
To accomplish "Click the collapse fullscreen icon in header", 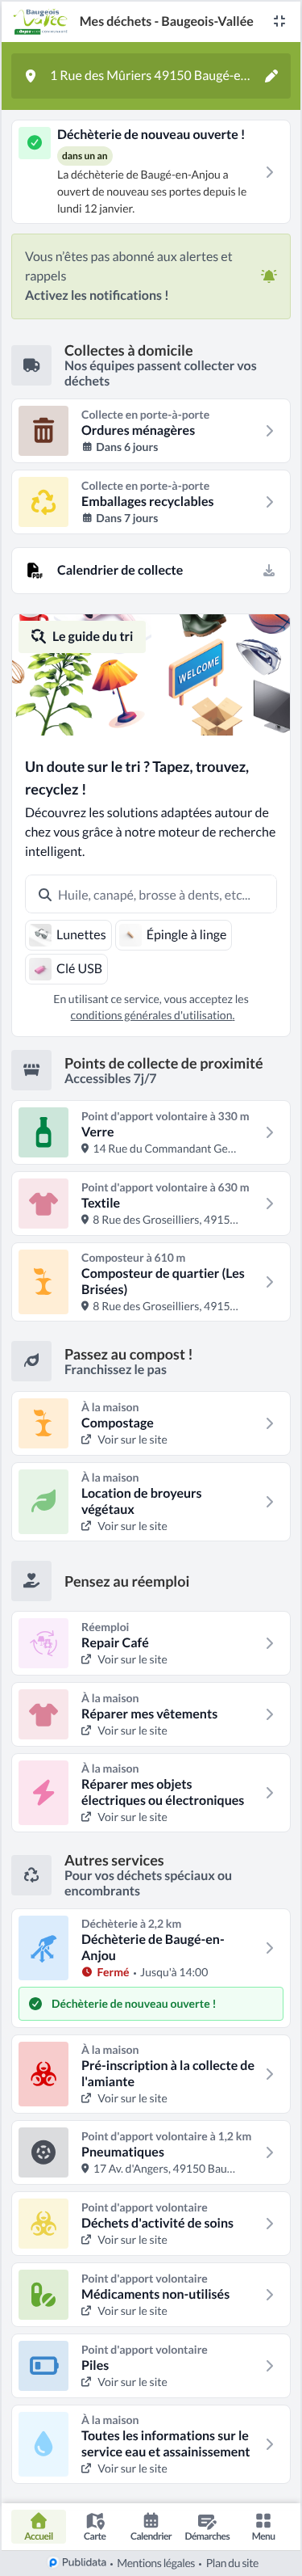I will [x=279, y=21].
